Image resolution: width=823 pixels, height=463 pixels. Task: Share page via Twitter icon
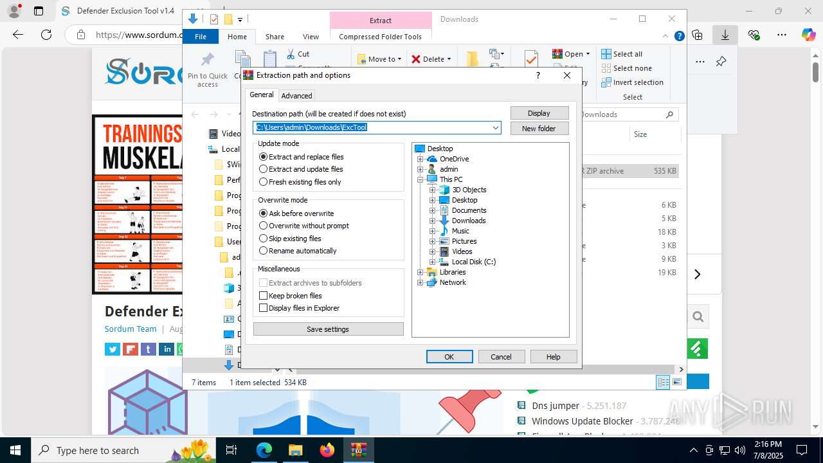click(x=113, y=349)
